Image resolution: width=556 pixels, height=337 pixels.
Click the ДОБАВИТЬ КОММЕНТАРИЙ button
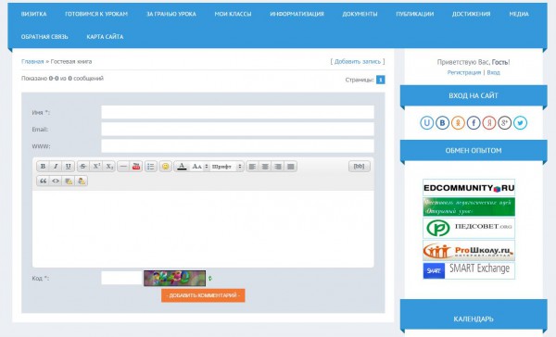click(203, 295)
